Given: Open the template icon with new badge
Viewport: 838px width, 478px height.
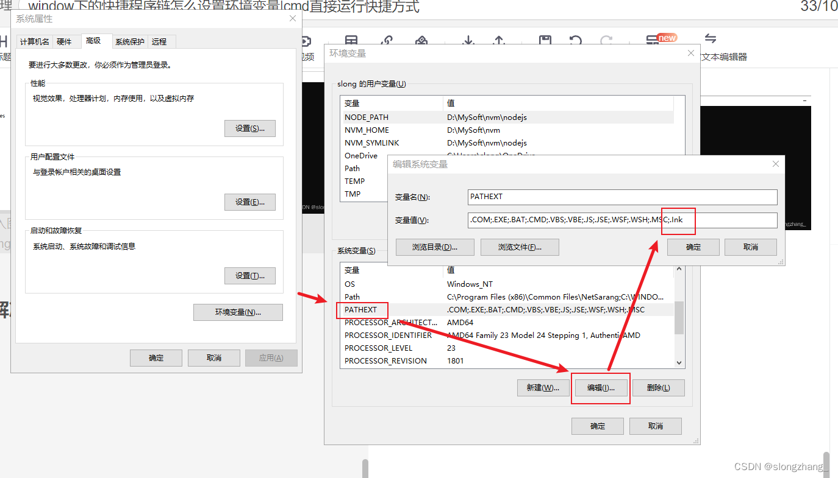Looking at the screenshot, I should coord(660,39).
